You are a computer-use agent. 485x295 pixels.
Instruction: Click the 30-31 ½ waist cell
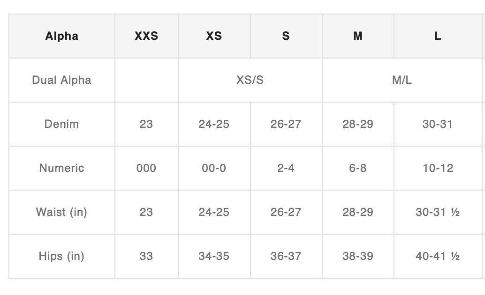438,212
